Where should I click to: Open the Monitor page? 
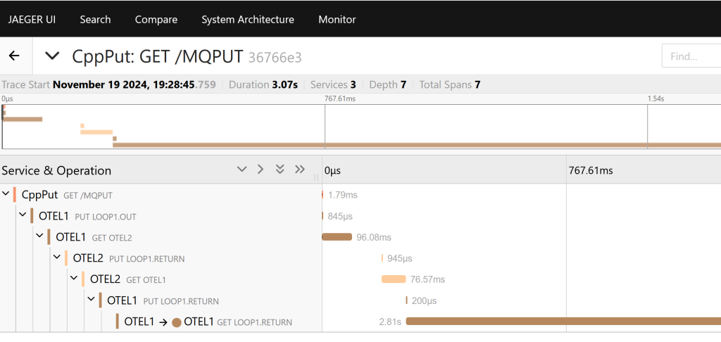[x=337, y=19]
